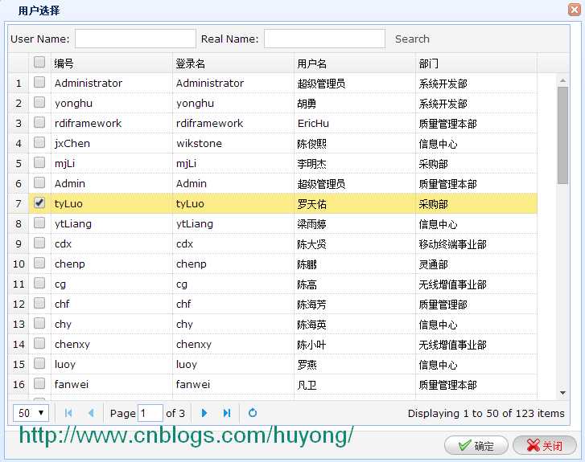Screen dimensions: 585x462
Task: Check the rdiframework row checkbox
Action: 39,123
